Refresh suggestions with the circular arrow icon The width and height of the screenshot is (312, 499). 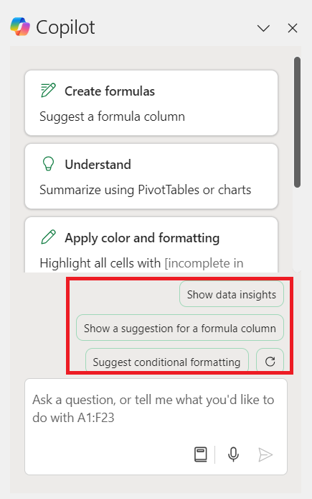pos(270,362)
